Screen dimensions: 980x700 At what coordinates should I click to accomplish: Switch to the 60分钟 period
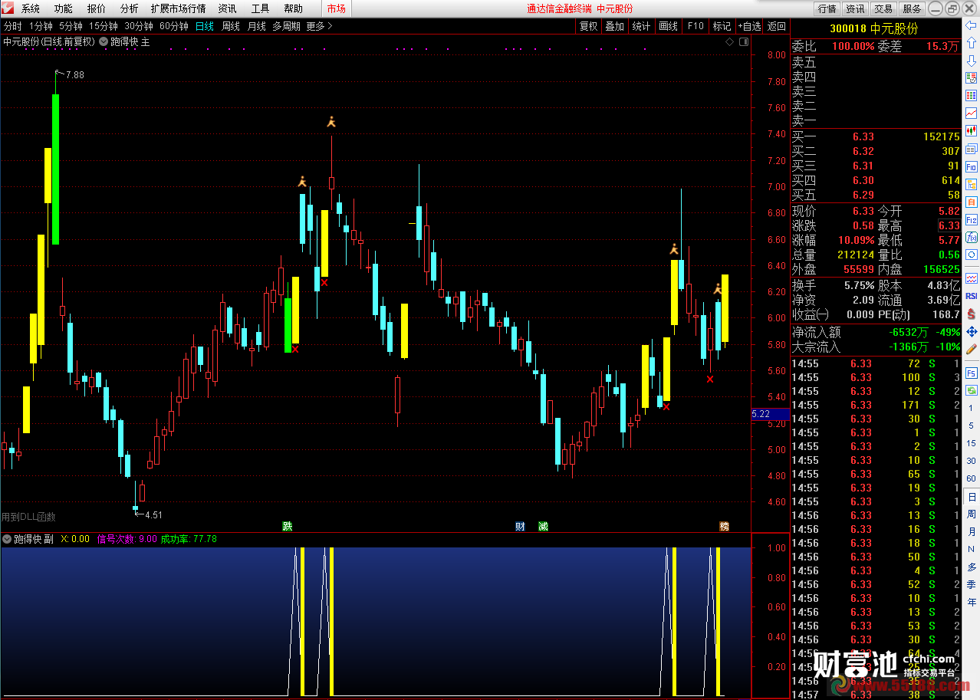click(174, 26)
